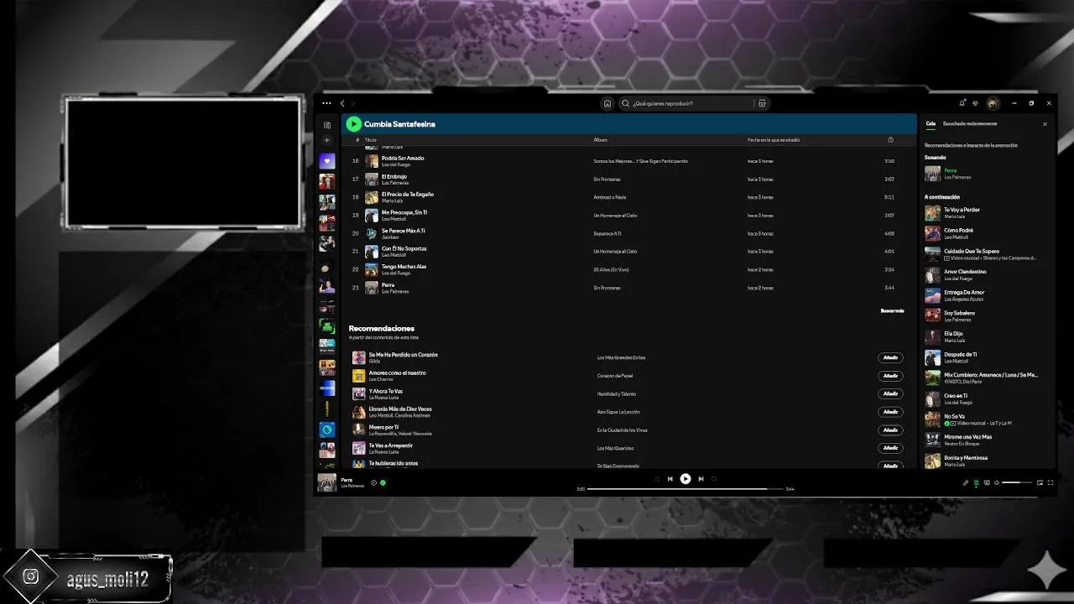Skip to the next track

coord(701,478)
